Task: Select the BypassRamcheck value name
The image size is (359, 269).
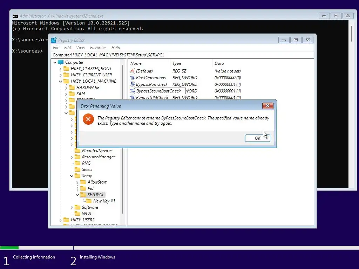Action: [152, 84]
